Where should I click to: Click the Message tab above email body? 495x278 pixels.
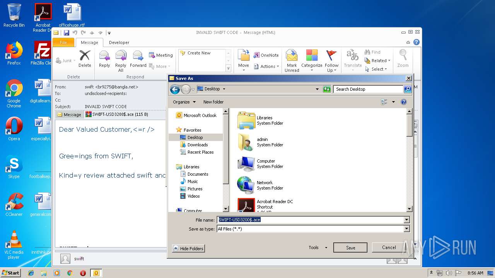point(69,115)
